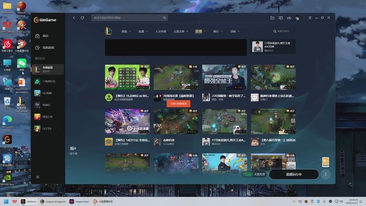This screenshot has width=366, height=206.
Task: Click the search magnifier in top bar
Action: [x=164, y=18]
